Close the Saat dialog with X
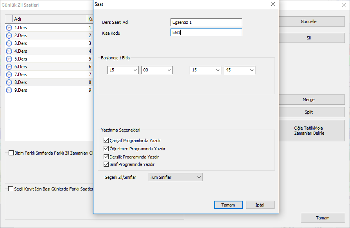 [x=273, y=4]
